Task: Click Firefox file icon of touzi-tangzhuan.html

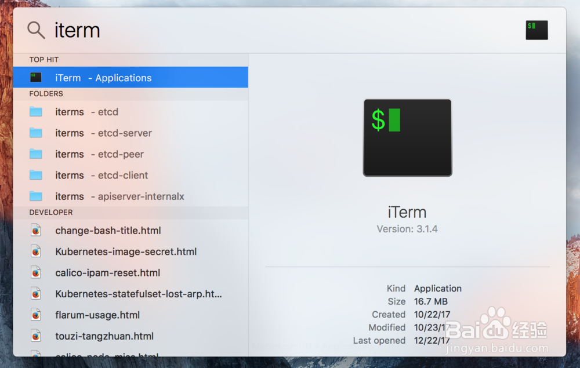Action: click(x=36, y=336)
